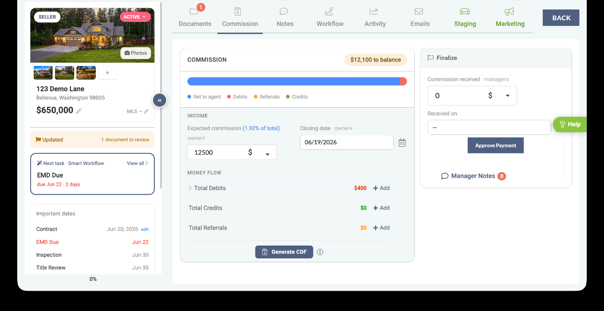The image size is (604, 311).
Task: Open 1 document to review link
Action: [125, 140]
